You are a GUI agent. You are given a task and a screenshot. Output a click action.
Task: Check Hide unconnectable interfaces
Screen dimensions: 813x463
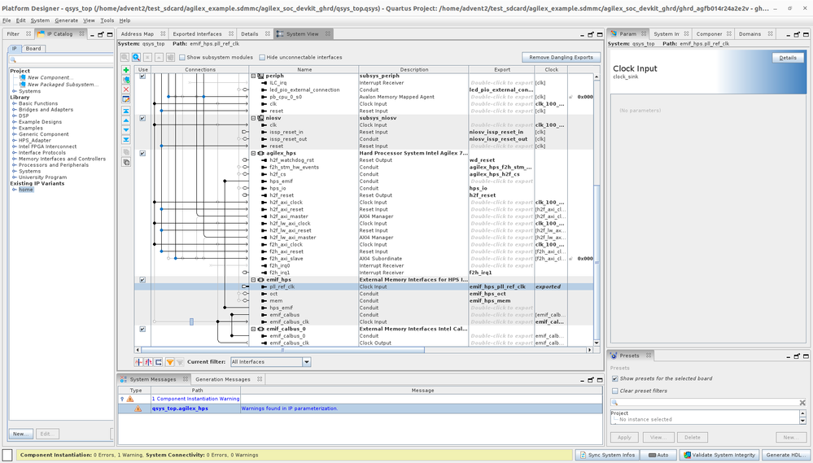pos(262,58)
